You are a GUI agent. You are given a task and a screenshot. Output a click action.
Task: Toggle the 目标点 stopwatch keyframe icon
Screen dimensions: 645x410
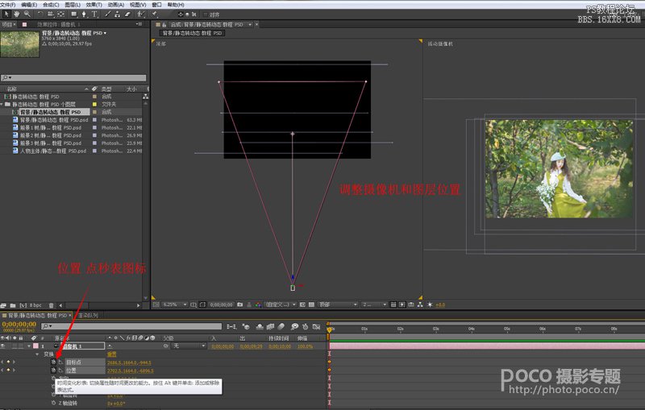53,362
